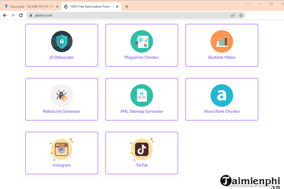This screenshot has height=189, width=284.
Task: Open the XML Sitemap Generator icon
Action: (142, 95)
